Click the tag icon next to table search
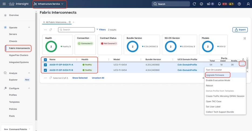The height and width of the screenshot is (131, 252). coord(51,30)
